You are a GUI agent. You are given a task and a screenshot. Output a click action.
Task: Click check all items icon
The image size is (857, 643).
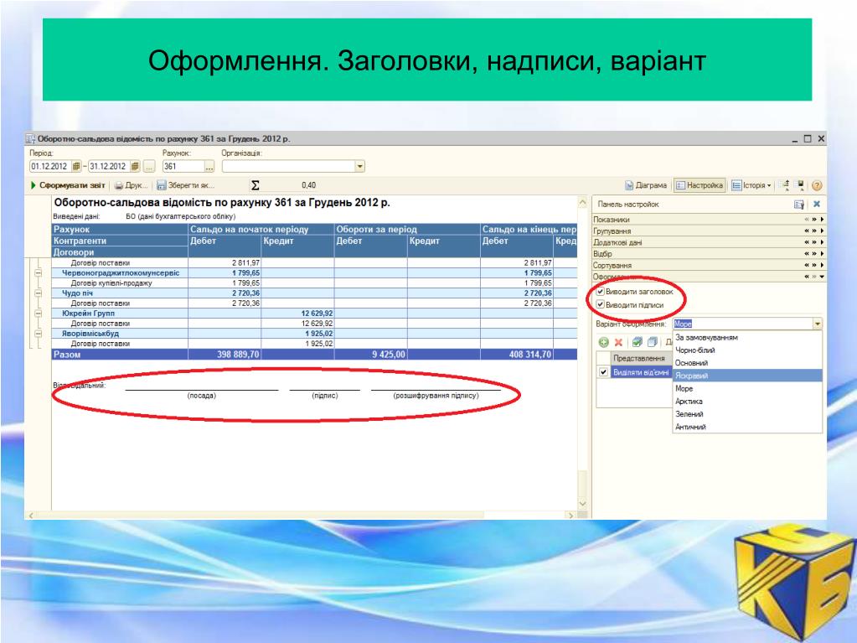[x=637, y=342]
